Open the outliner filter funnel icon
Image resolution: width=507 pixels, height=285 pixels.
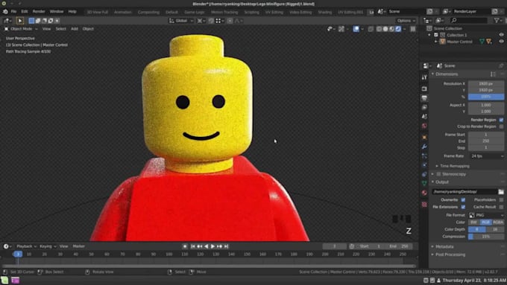(497, 21)
